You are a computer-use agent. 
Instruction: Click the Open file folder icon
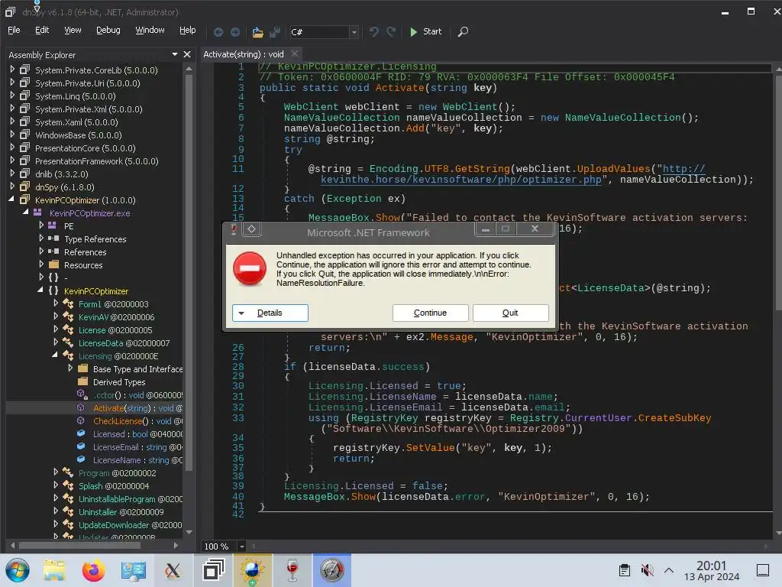257,32
